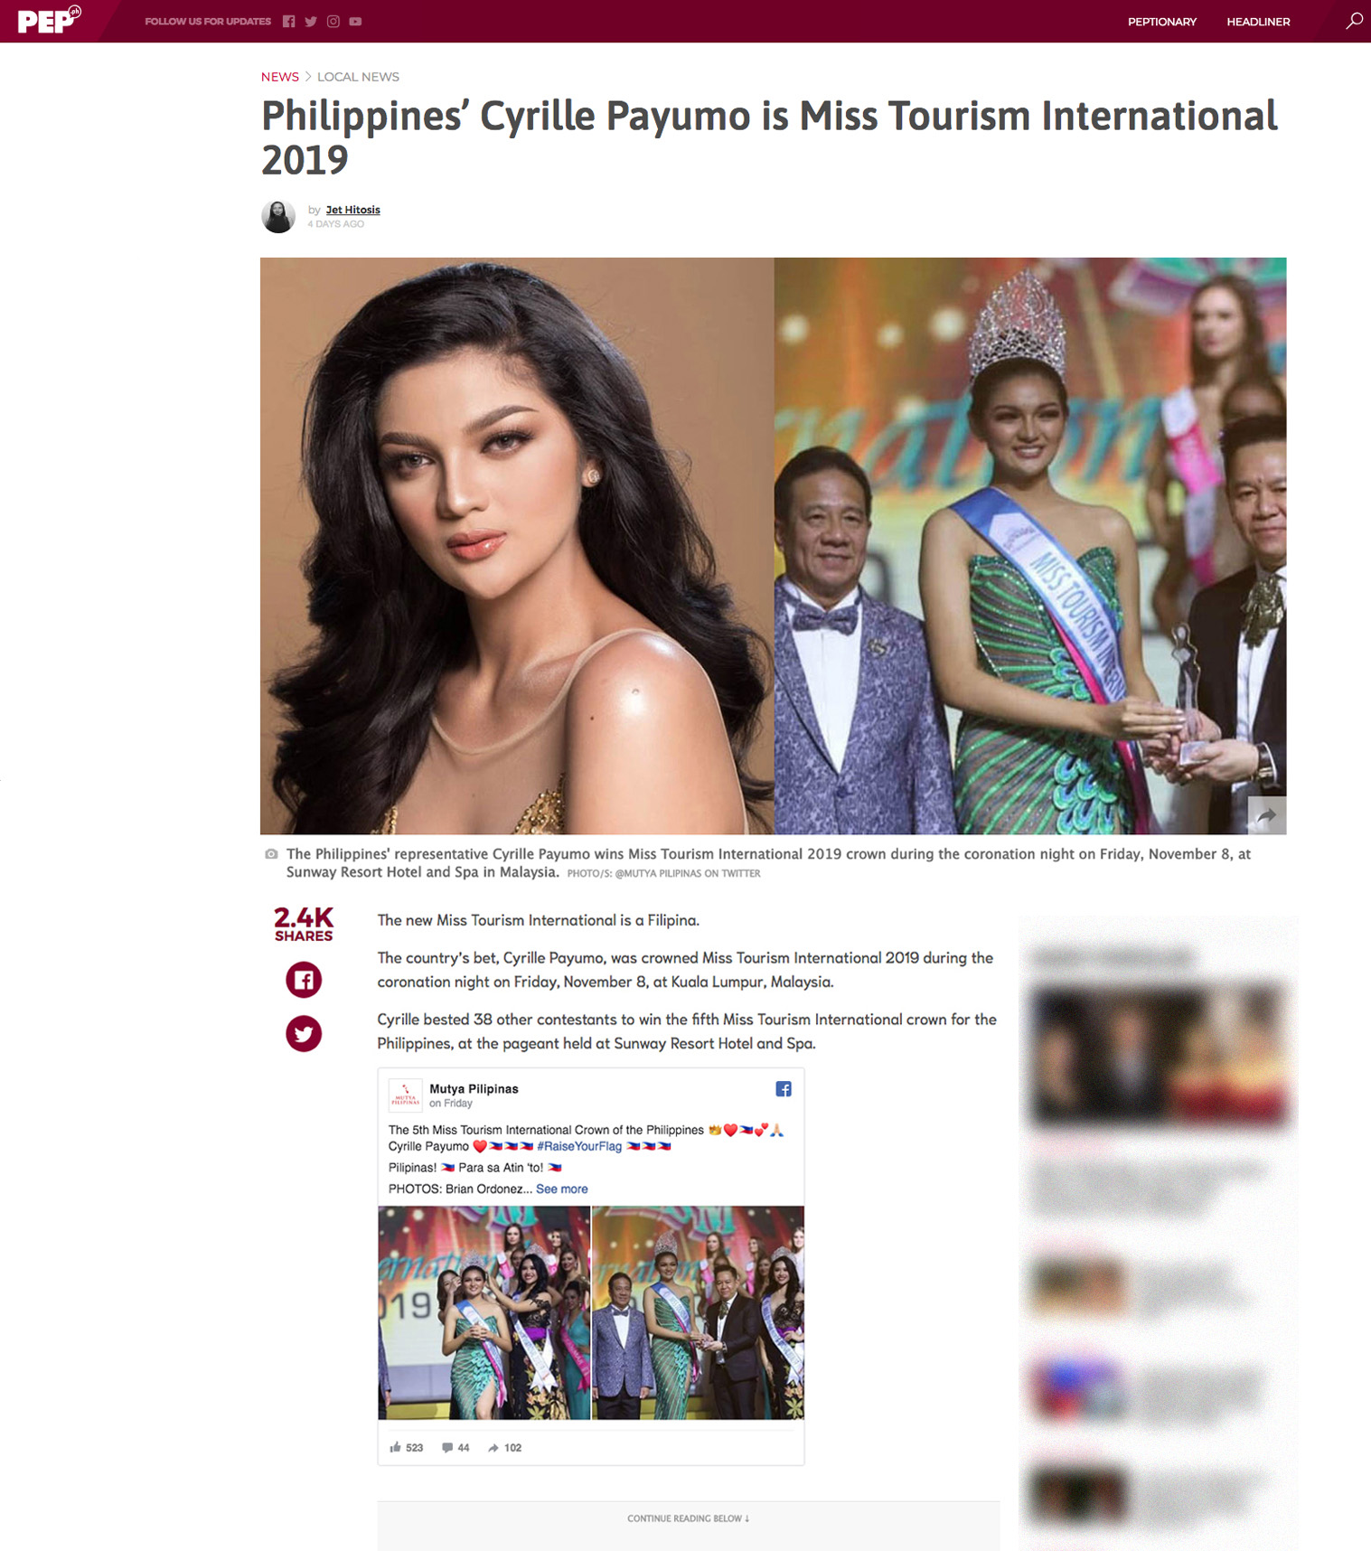Open the HEADLINER menu item
1371x1551 pixels.
[x=1258, y=22]
